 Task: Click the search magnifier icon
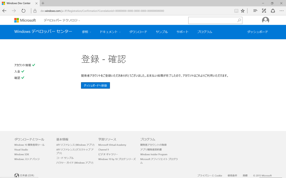tap(239, 20)
